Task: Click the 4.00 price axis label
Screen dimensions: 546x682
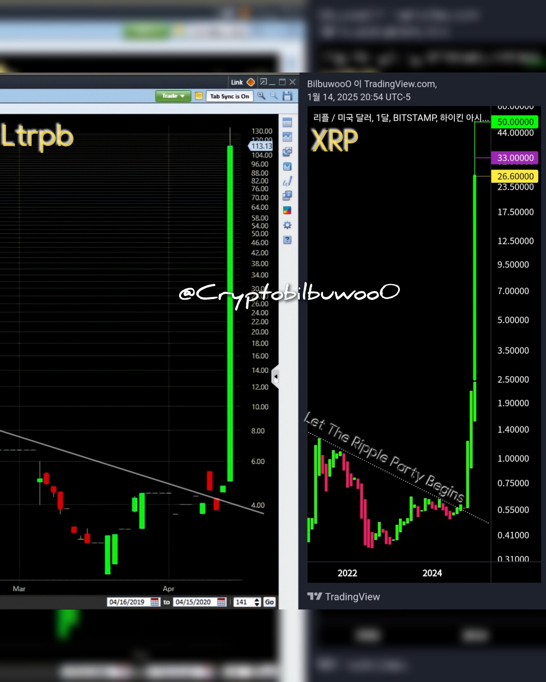Action: [258, 505]
